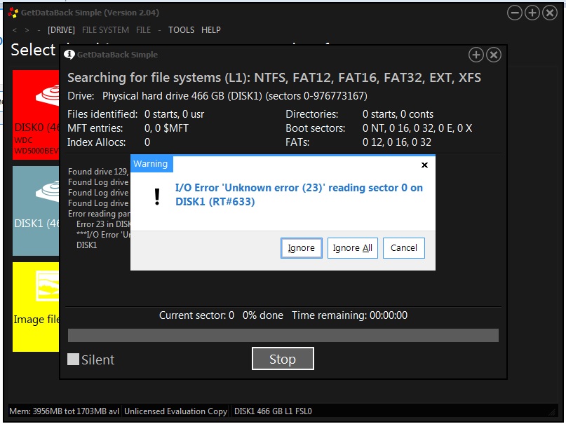Screen dimensions: 566x424
Task: Click the exclamation warning icon
Action: (x=157, y=197)
